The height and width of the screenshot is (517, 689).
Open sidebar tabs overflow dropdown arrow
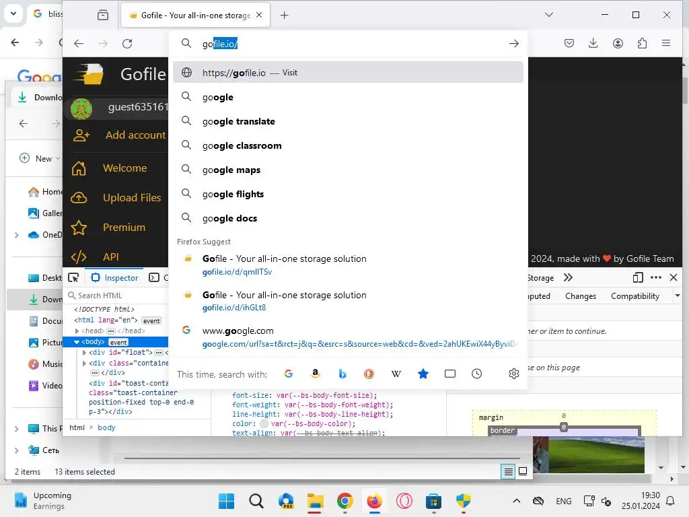point(678,296)
